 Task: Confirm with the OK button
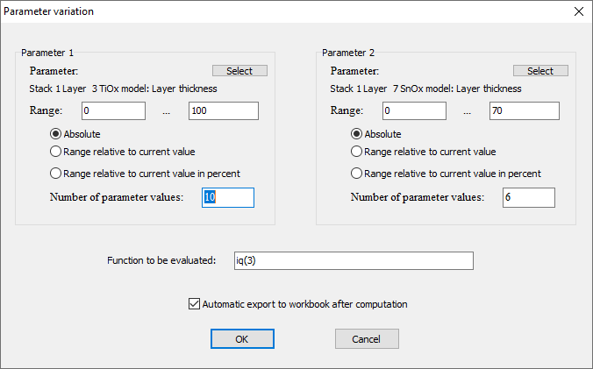coord(242,339)
